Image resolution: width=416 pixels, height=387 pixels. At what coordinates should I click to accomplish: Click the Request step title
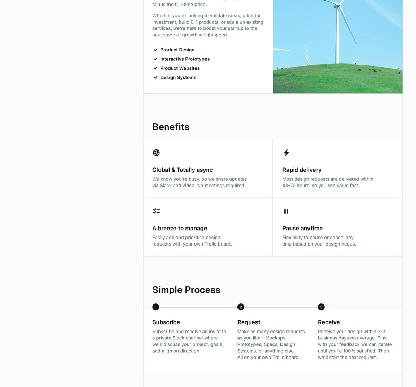click(249, 322)
